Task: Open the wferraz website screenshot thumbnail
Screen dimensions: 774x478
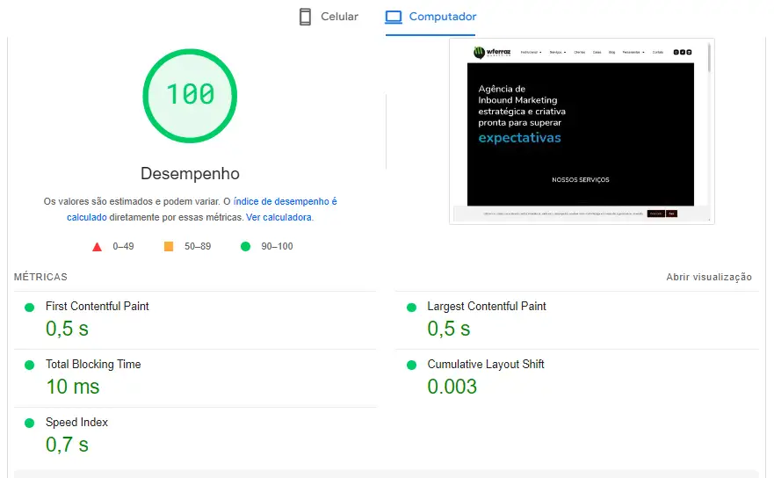Action: (582, 131)
